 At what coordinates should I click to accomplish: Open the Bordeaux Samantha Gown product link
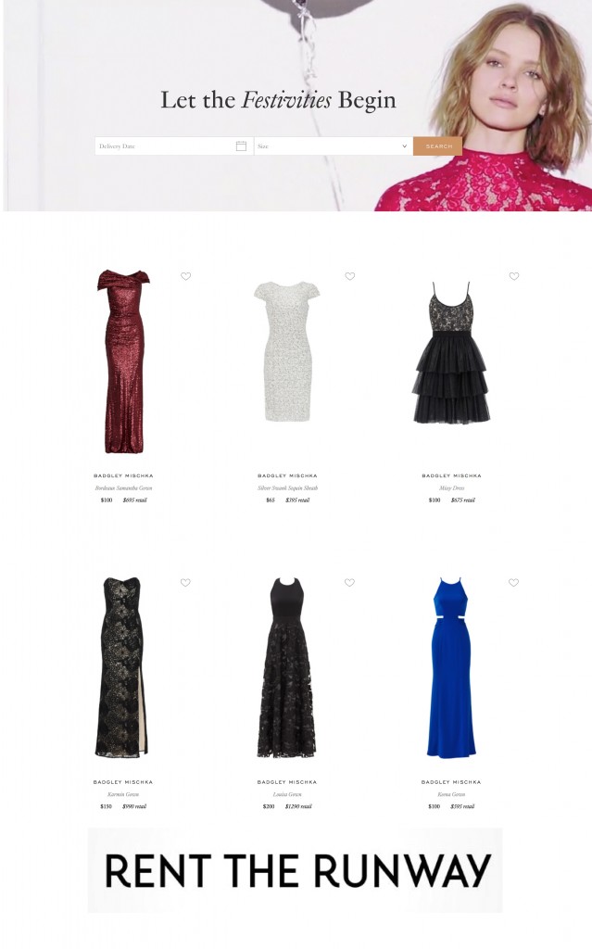(123, 487)
